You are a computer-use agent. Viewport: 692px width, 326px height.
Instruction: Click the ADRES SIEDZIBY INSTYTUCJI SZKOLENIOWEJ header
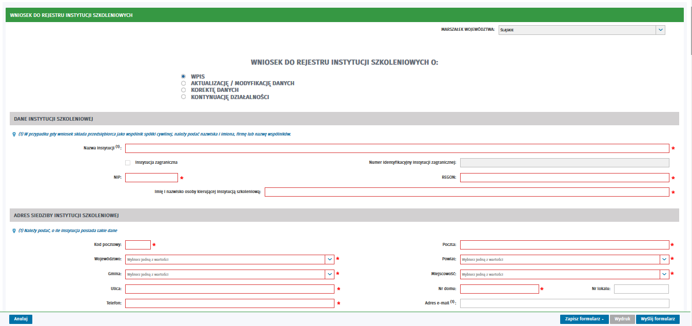pos(344,215)
